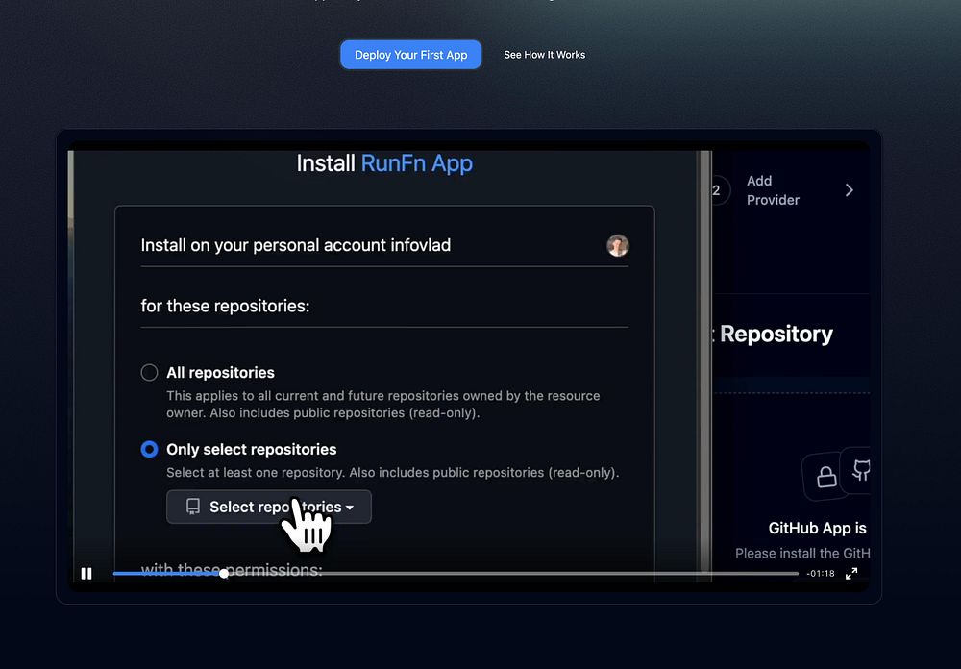Enter fullscreen with the expand arrows icon

pos(851,573)
